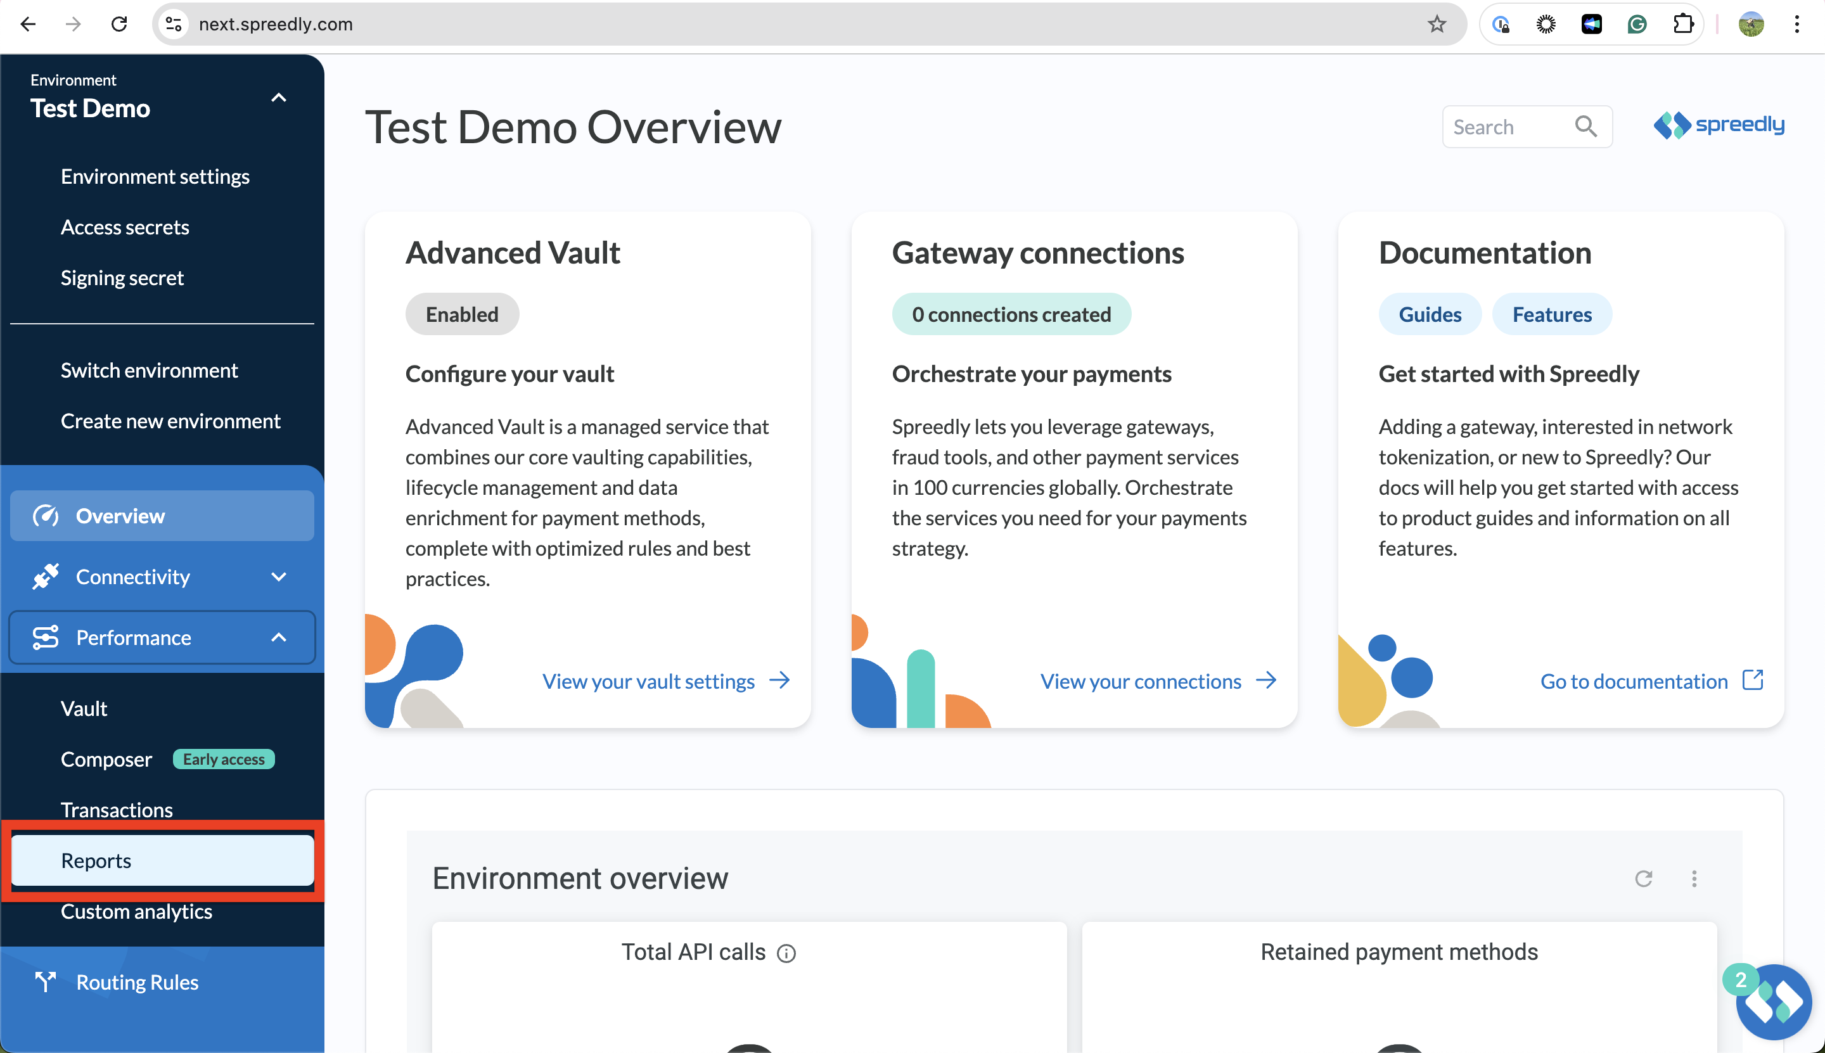Click View your vault settings link
1825x1053 pixels.
pos(648,680)
